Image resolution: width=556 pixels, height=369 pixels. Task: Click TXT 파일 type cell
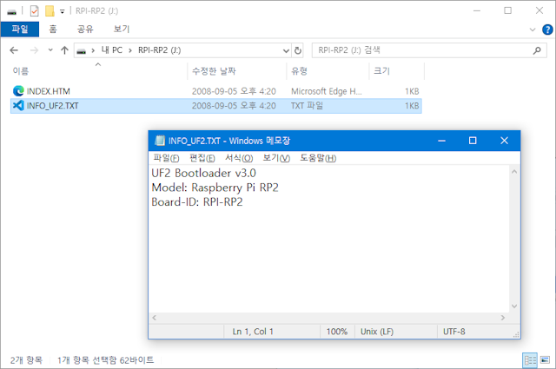click(x=307, y=106)
